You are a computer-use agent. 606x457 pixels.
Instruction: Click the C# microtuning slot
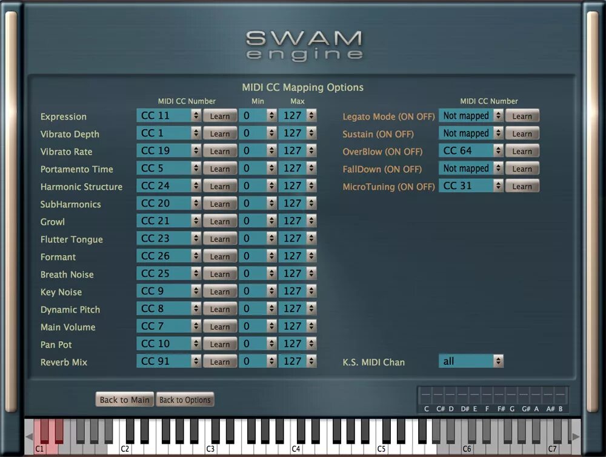coord(438,395)
